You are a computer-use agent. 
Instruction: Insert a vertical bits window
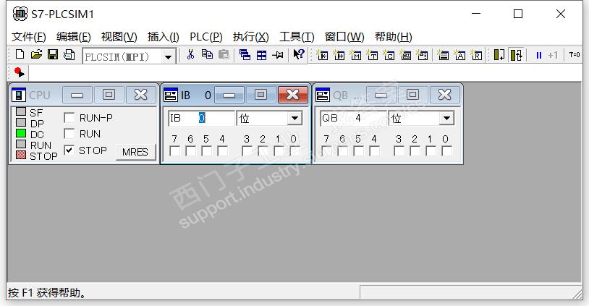pyautogui.click(x=423, y=56)
